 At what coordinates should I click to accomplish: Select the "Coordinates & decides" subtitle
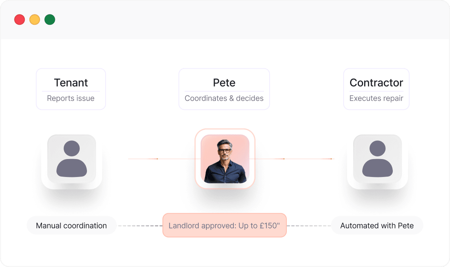pos(224,98)
